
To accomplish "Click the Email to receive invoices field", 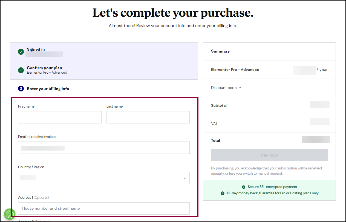I will 104,148.
